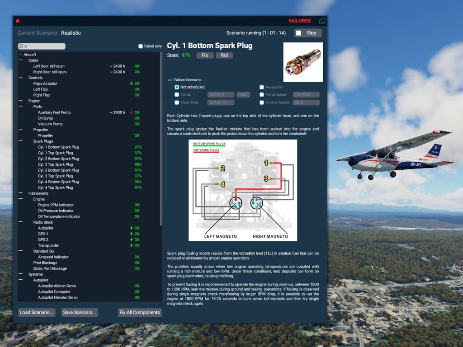Select Cyl. 4 Bottom Spark Plug entry
The width and height of the screenshot is (463, 347).
(x=58, y=182)
